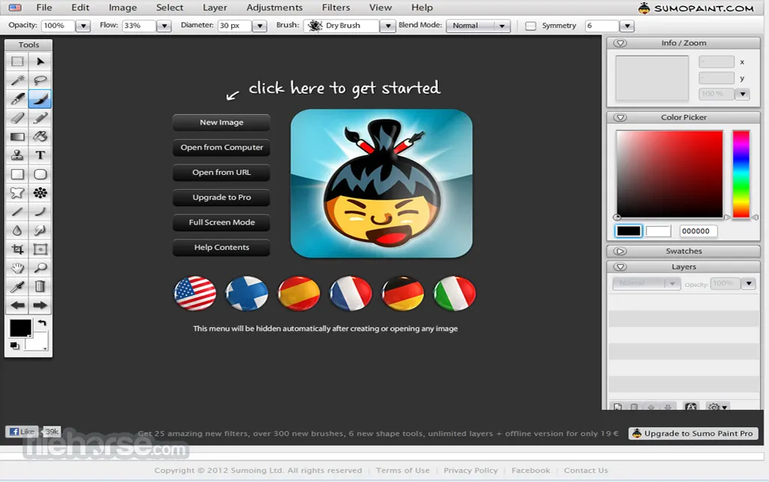Swap foreground and background colors arrow
This screenshot has width=769, height=482.
(42, 324)
